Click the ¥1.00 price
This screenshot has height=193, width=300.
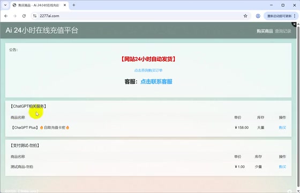240,167
